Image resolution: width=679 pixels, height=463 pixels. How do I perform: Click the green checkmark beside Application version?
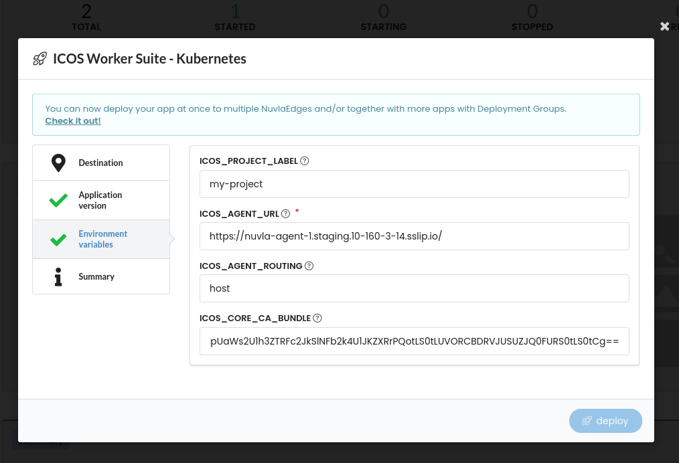tap(58, 200)
